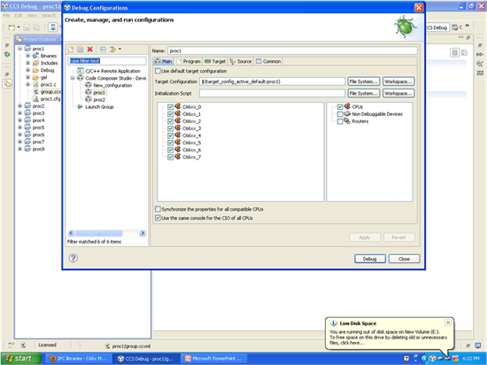Open group.ccxml file in Project Explorer
The image size is (487, 365).
tap(50, 91)
